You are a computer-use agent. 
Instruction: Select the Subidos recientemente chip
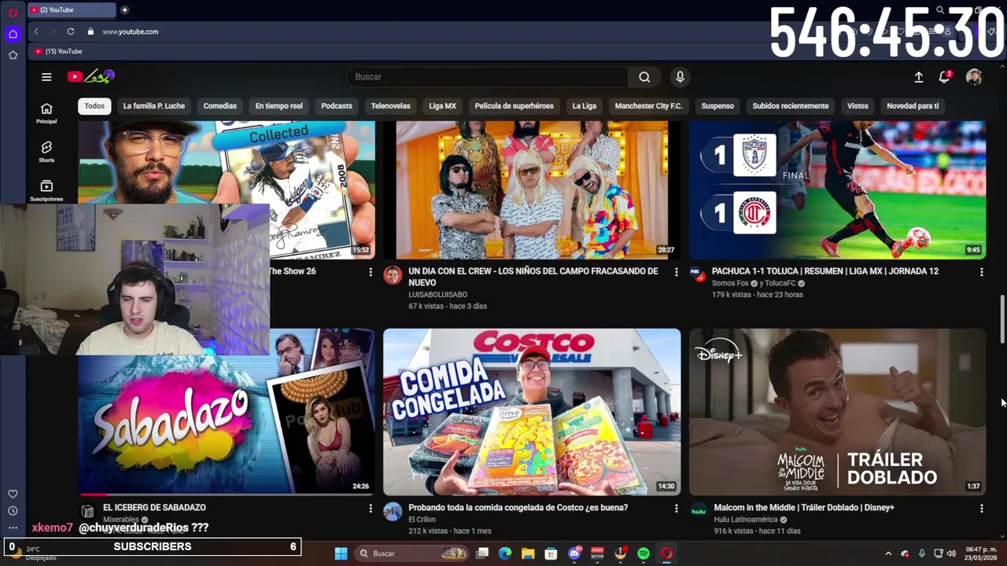point(791,106)
